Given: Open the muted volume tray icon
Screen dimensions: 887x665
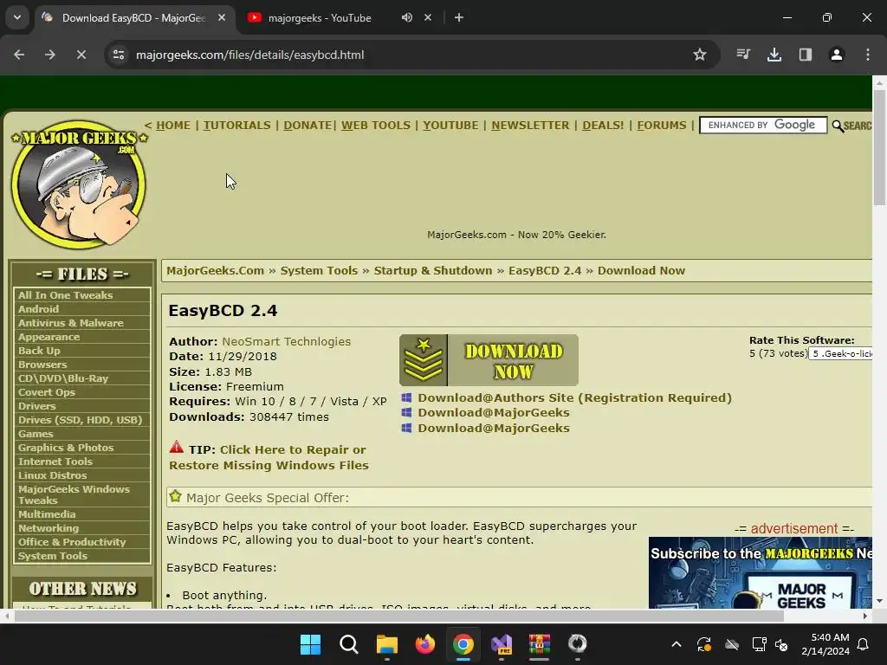Looking at the screenshot, I should point(782,644).
